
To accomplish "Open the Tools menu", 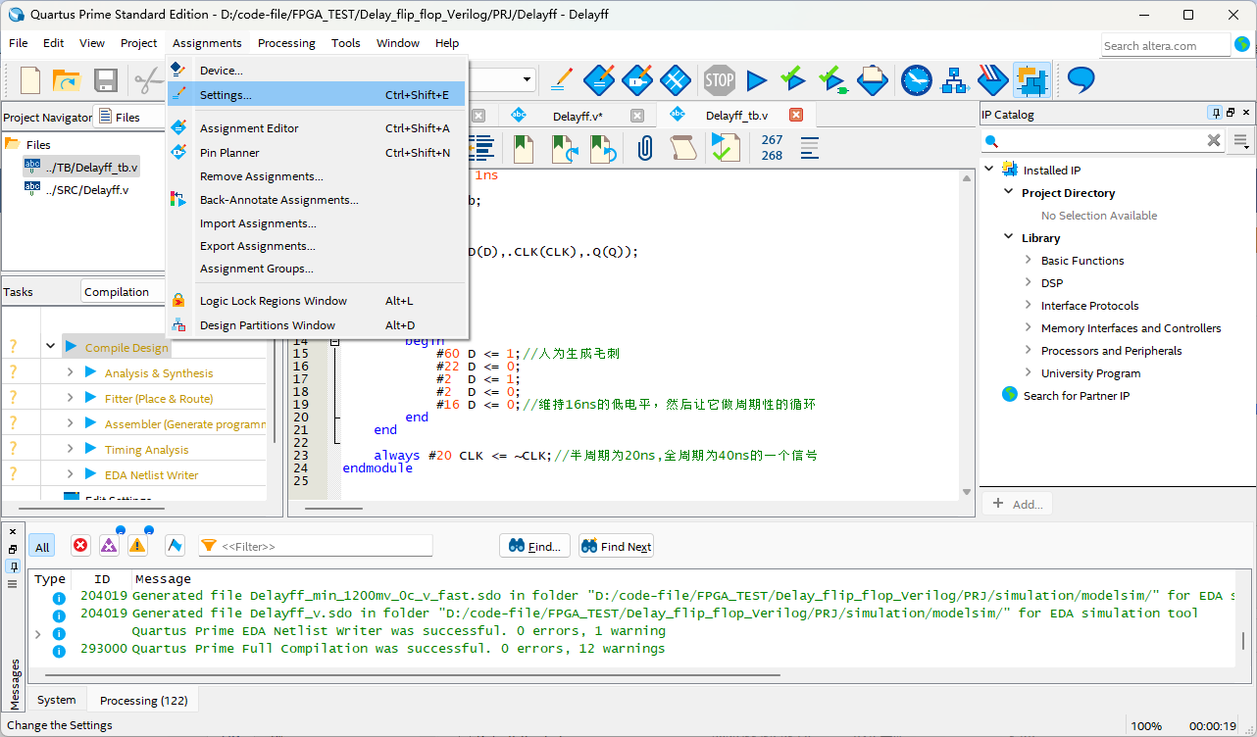I will click(x=345, y=43).
